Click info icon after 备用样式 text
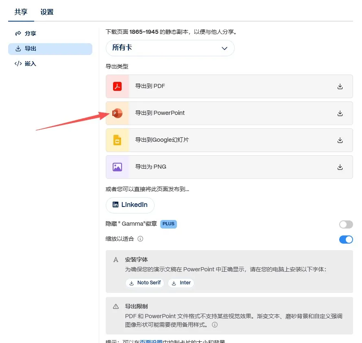This screenshot has width=362, height=343. (215, 325)
